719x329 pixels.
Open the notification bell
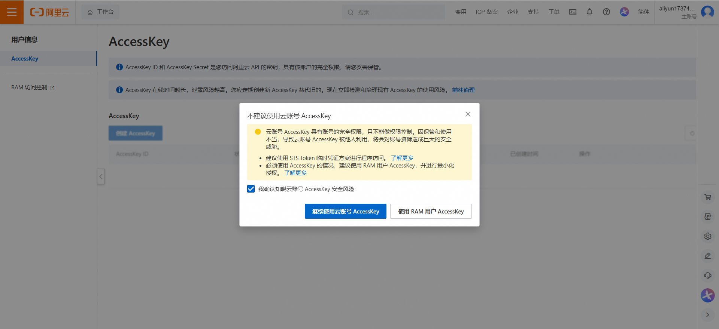pos(589,12)
